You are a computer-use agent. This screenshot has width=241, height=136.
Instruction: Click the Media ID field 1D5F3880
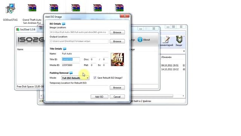71,65
